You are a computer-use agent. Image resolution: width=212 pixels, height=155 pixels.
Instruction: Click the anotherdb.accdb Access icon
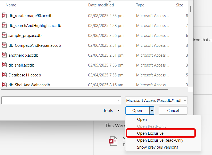(x=4, y=55)
